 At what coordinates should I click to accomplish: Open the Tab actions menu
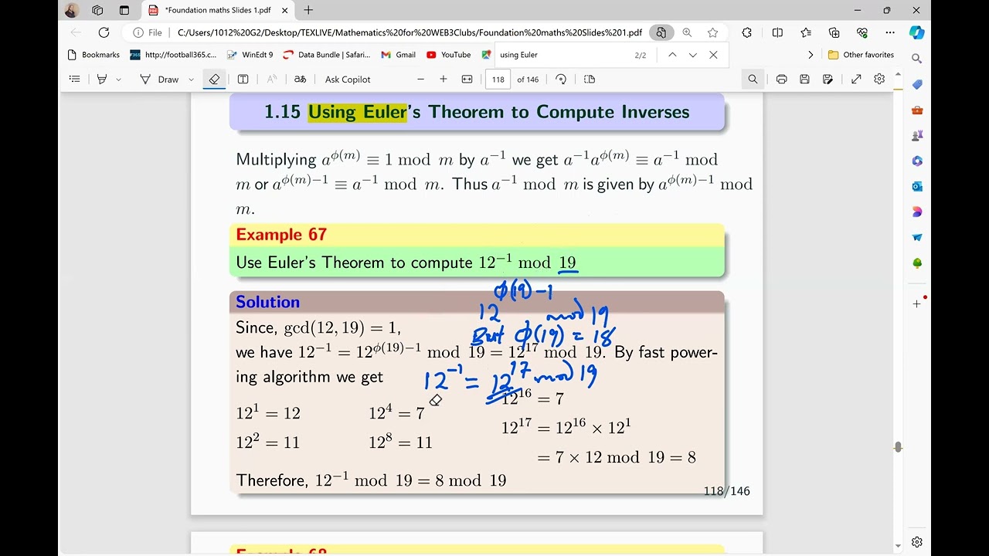124,10
